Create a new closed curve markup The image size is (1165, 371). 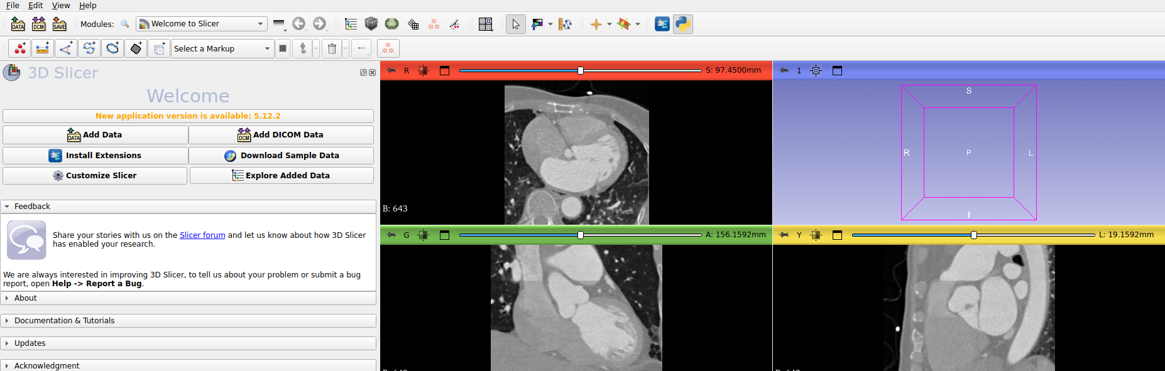[112, 48]
